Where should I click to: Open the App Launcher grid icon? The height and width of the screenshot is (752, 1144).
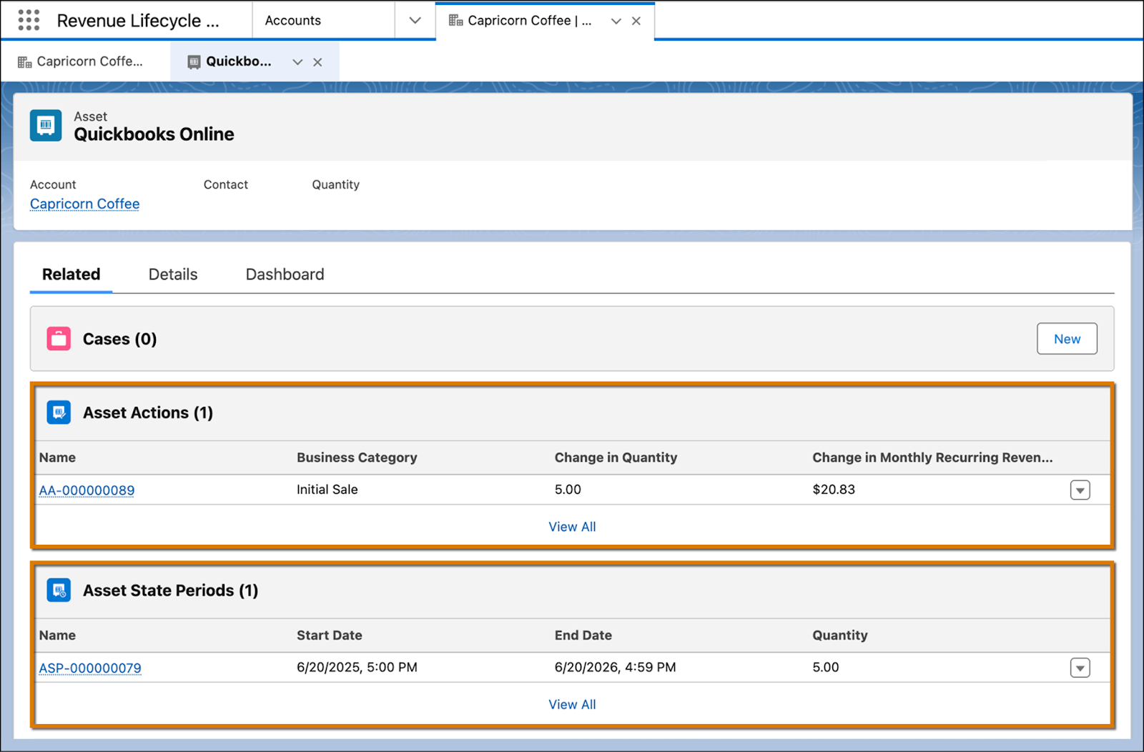click(29, 20)
